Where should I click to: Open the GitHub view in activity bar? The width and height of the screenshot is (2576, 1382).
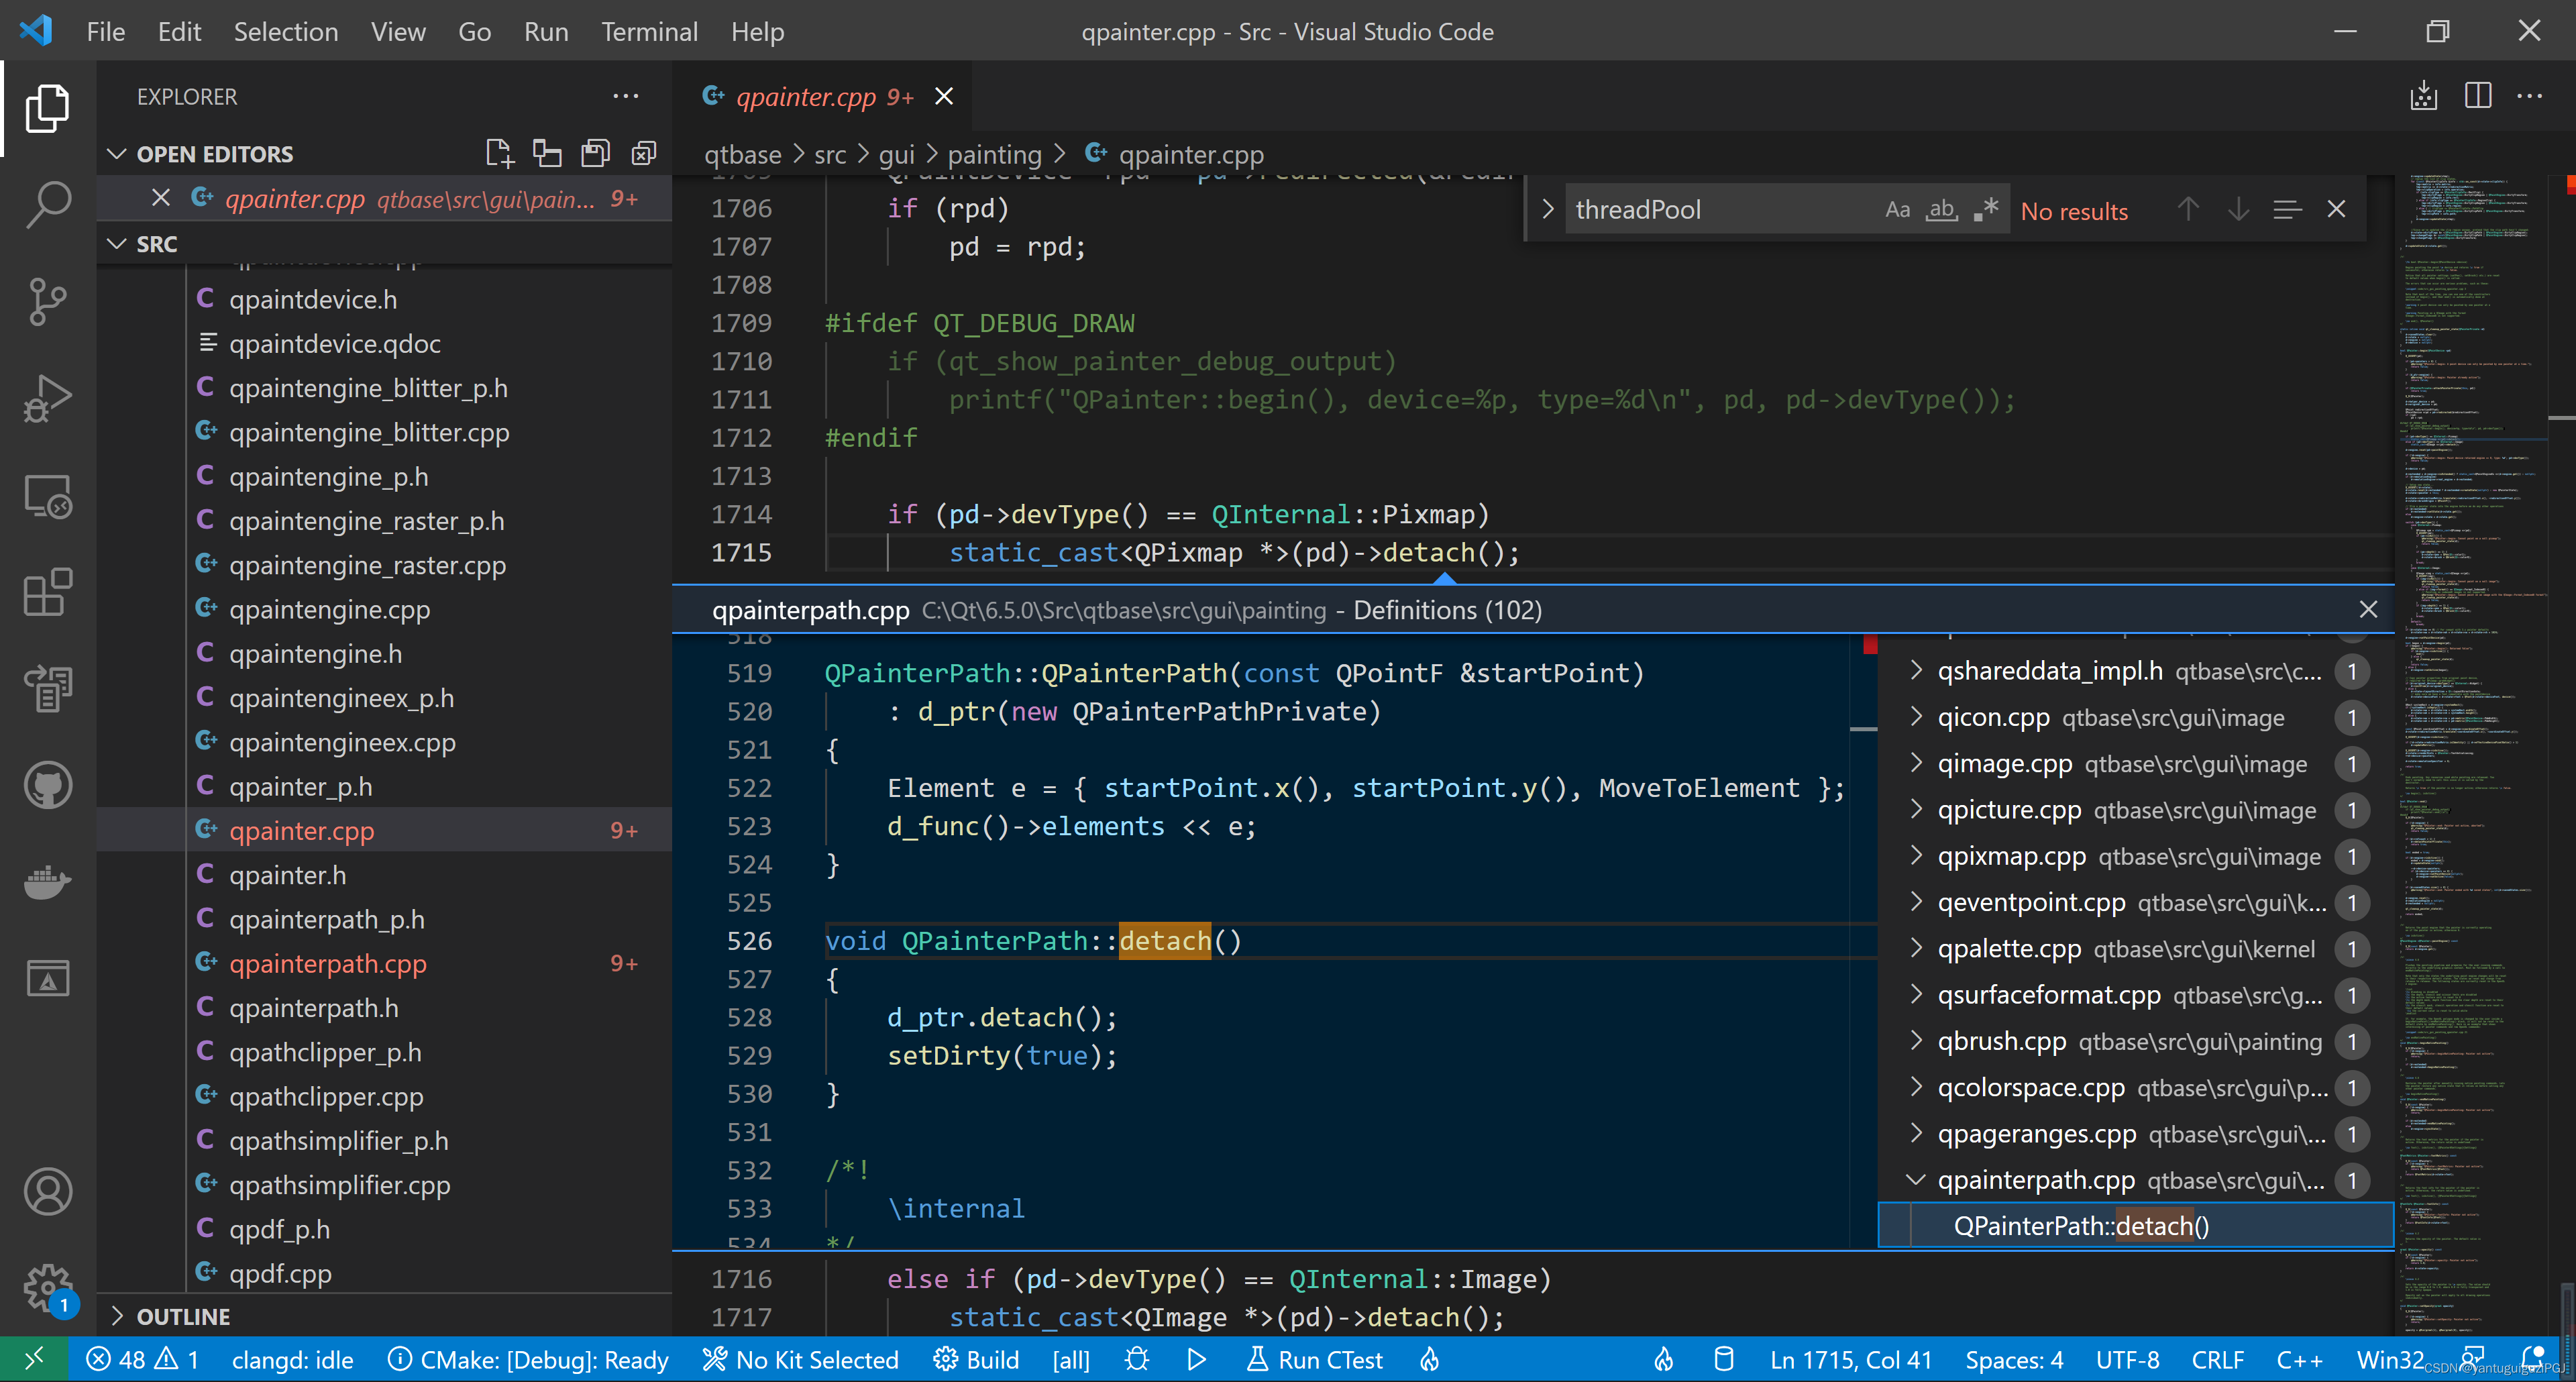[47, 786]
